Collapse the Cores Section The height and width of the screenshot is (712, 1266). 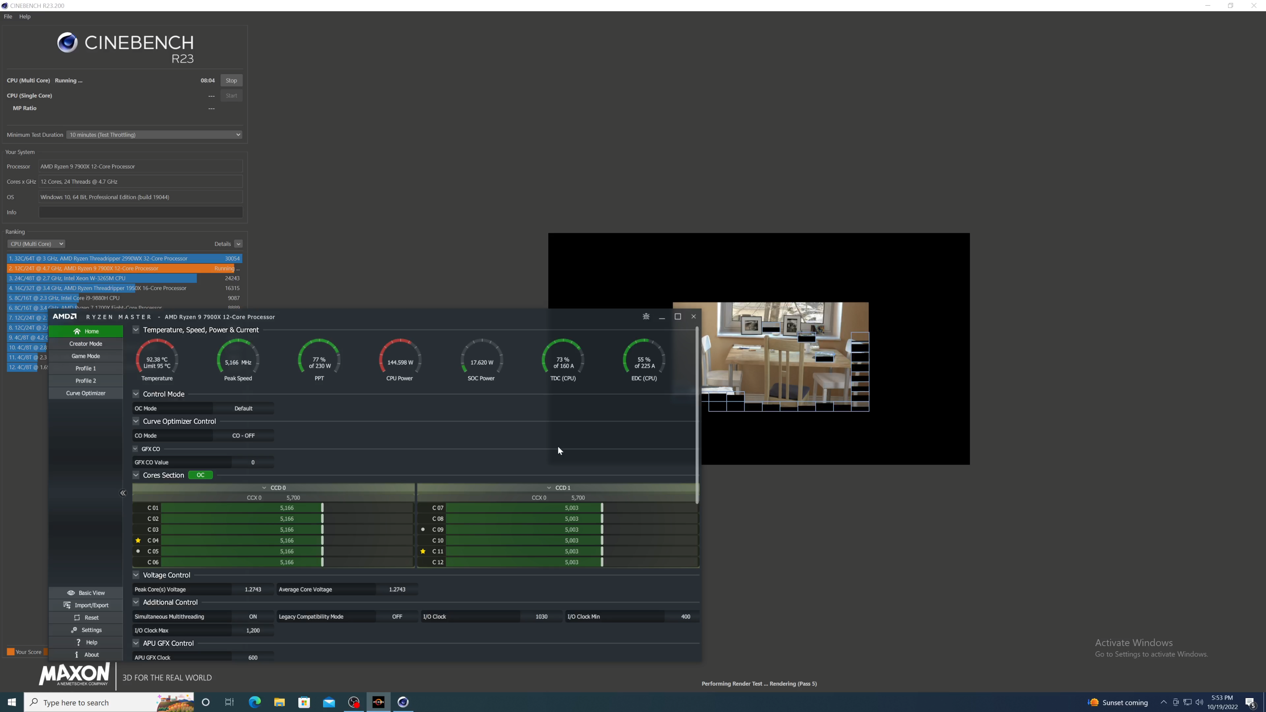click(136, 475)
